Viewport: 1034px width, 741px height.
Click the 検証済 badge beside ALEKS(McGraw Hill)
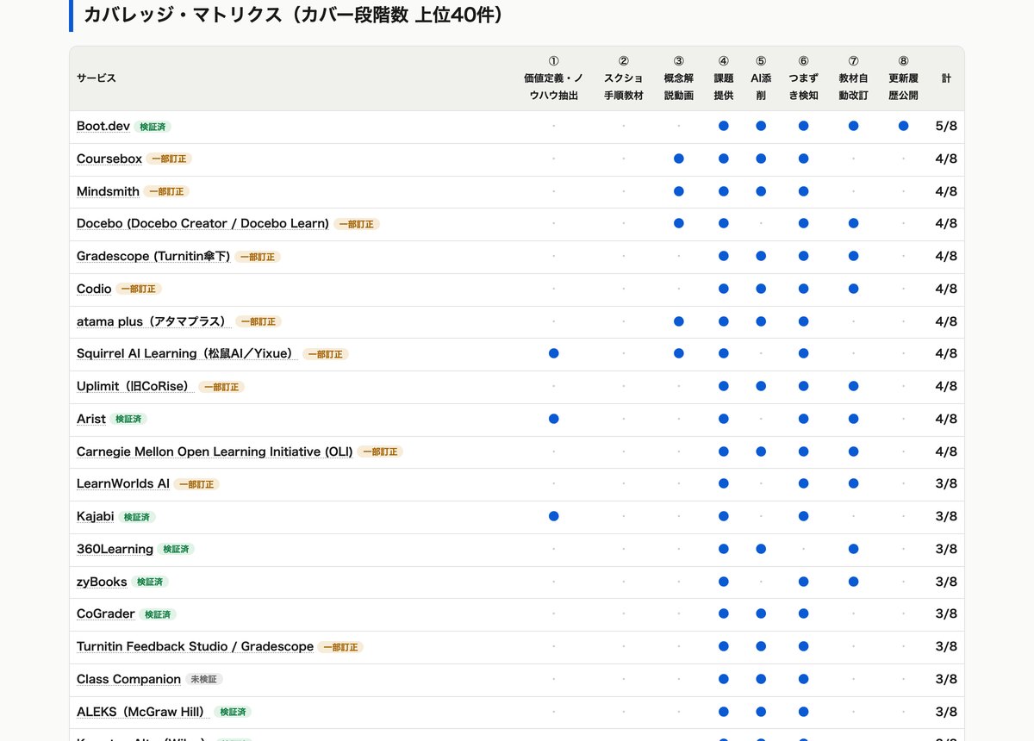coord(233,713)
